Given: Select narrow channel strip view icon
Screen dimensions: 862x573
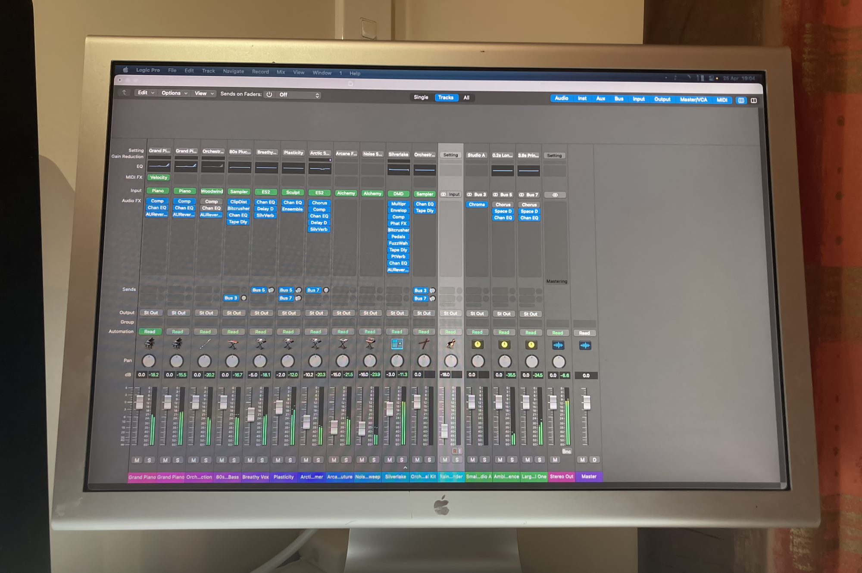Looking at the screenshot, I should [x=741, y=100].
